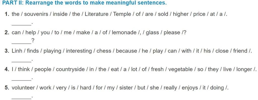Focus the answer blank under sentence 4
Viewport: 258px width, 100px height.
point(21,79)
